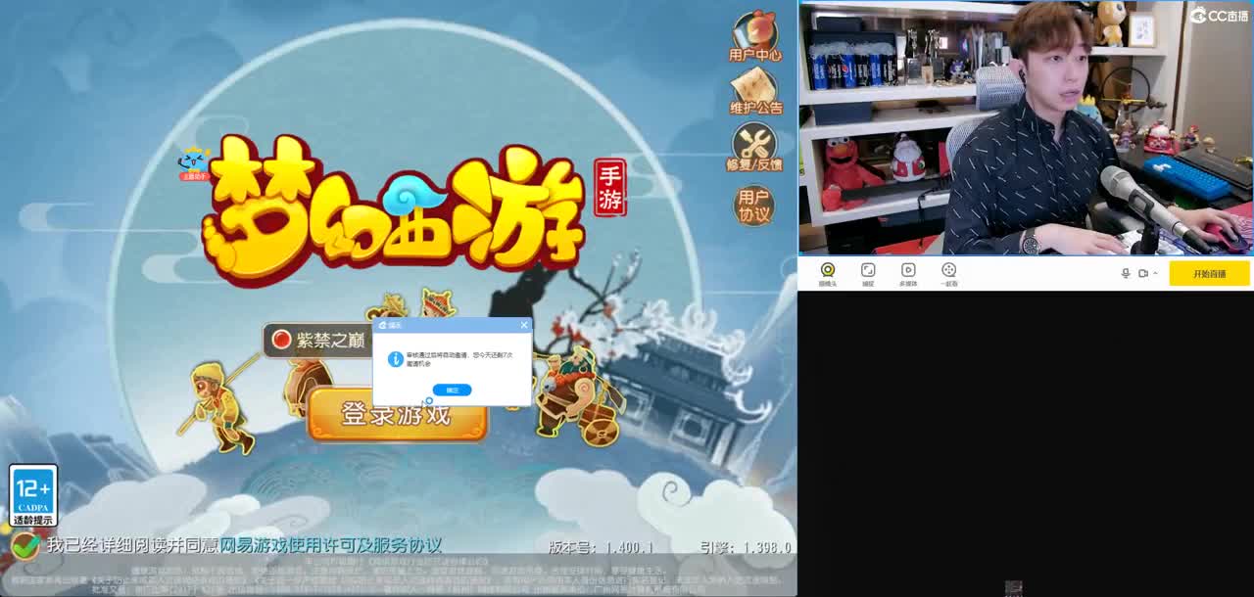This screenshot has height=597, width=1254.
Task: Open the 维护公告 maintenance notice icon
Action: (754, 91)
